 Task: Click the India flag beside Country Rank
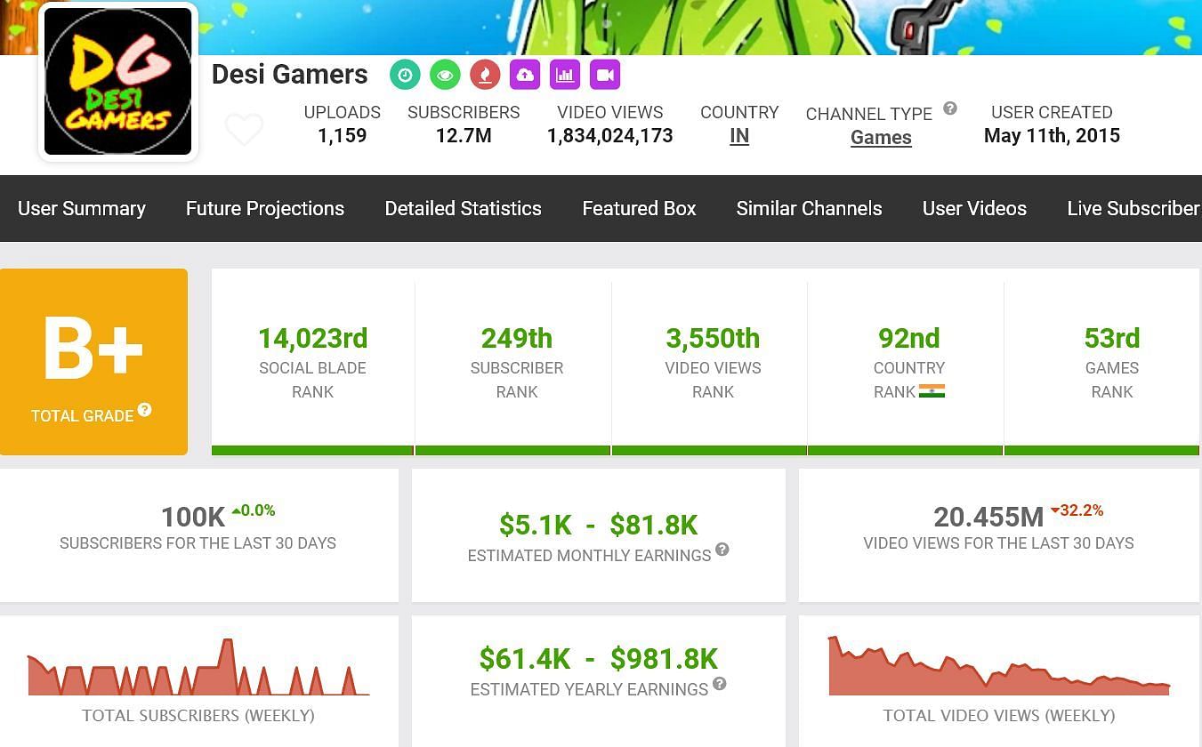[x=932, y=391]
